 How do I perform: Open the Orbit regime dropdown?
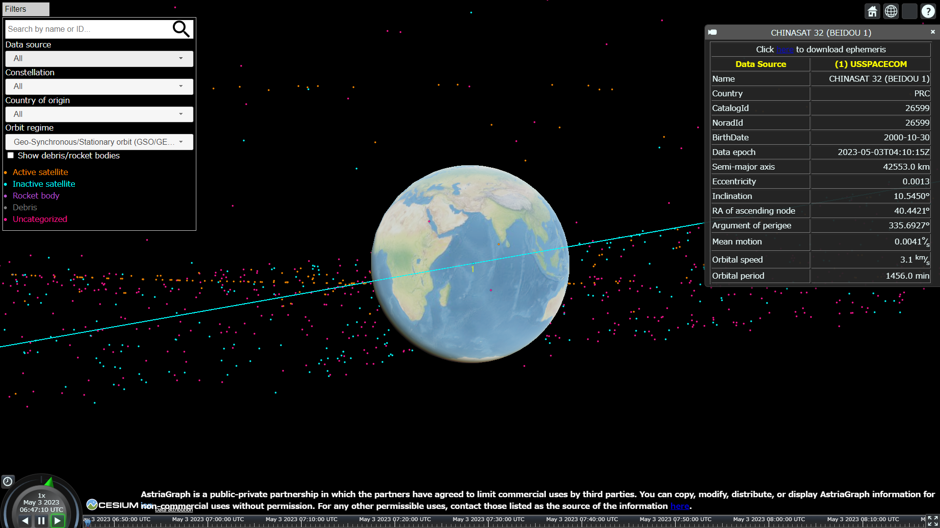pos(99,142)
